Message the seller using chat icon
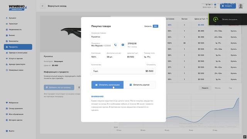Screen dimensions: 247x139 (x=123, y=45)
